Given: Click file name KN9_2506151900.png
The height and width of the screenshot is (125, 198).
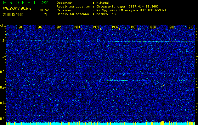Looking at the screenshot, I should click(x=17, y=8).
